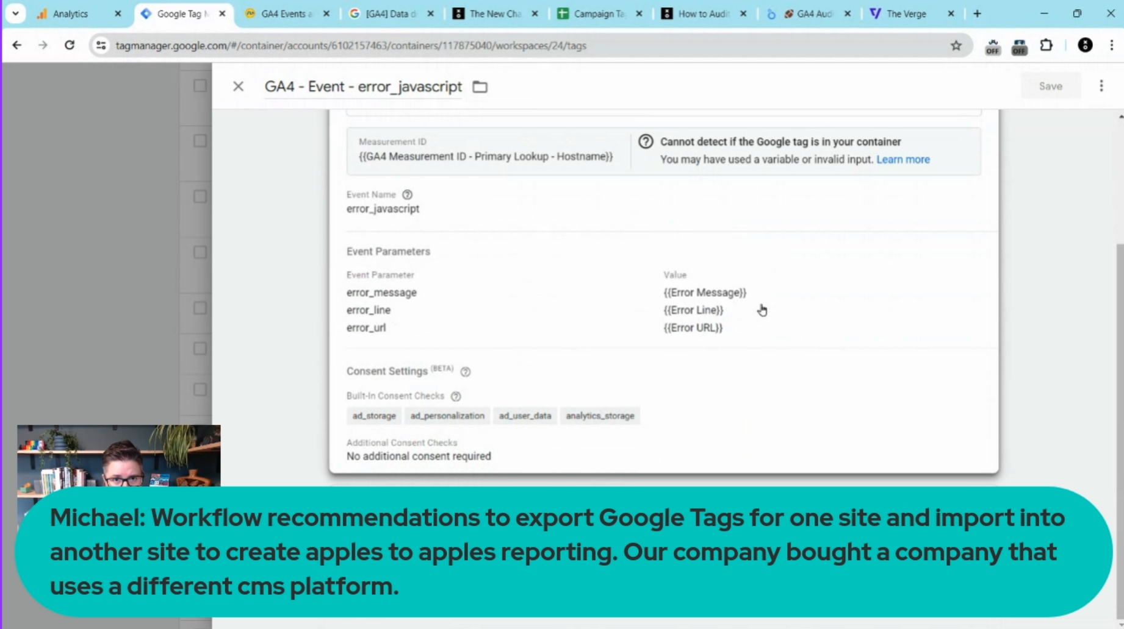Click the ad_personalization consent chip

click(447, 416)
